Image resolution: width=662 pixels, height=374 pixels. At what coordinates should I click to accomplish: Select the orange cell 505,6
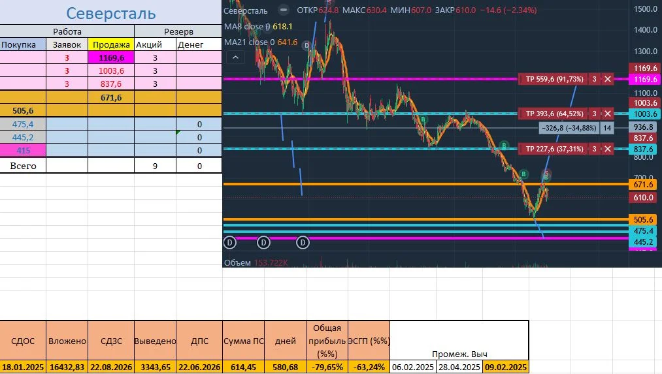(23, 110)
